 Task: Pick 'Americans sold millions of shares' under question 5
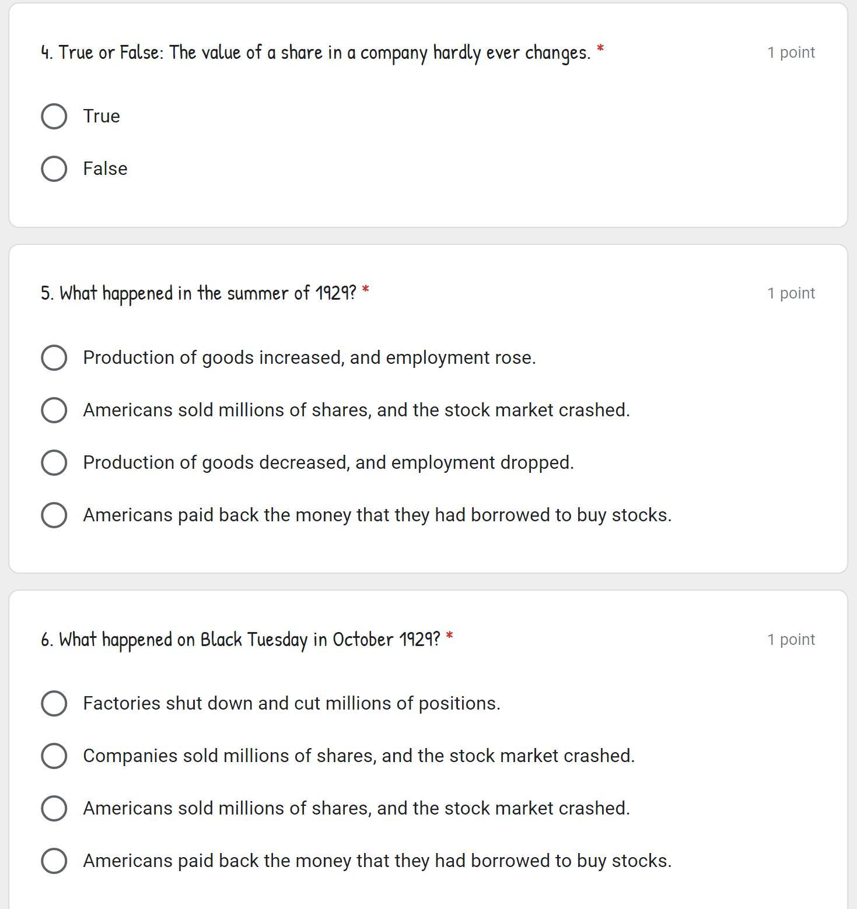54,410
